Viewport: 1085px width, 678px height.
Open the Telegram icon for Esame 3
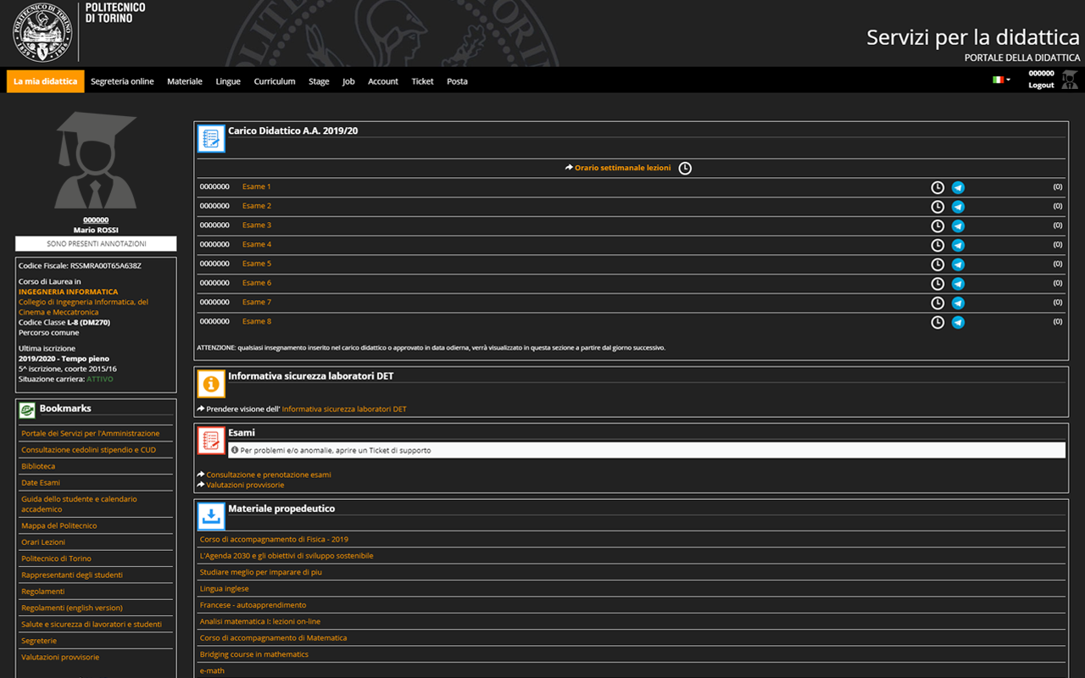click(x=958, y=226)
